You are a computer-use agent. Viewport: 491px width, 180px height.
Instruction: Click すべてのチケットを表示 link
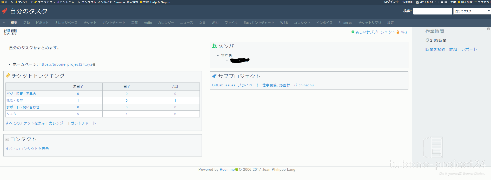[25, 123]
